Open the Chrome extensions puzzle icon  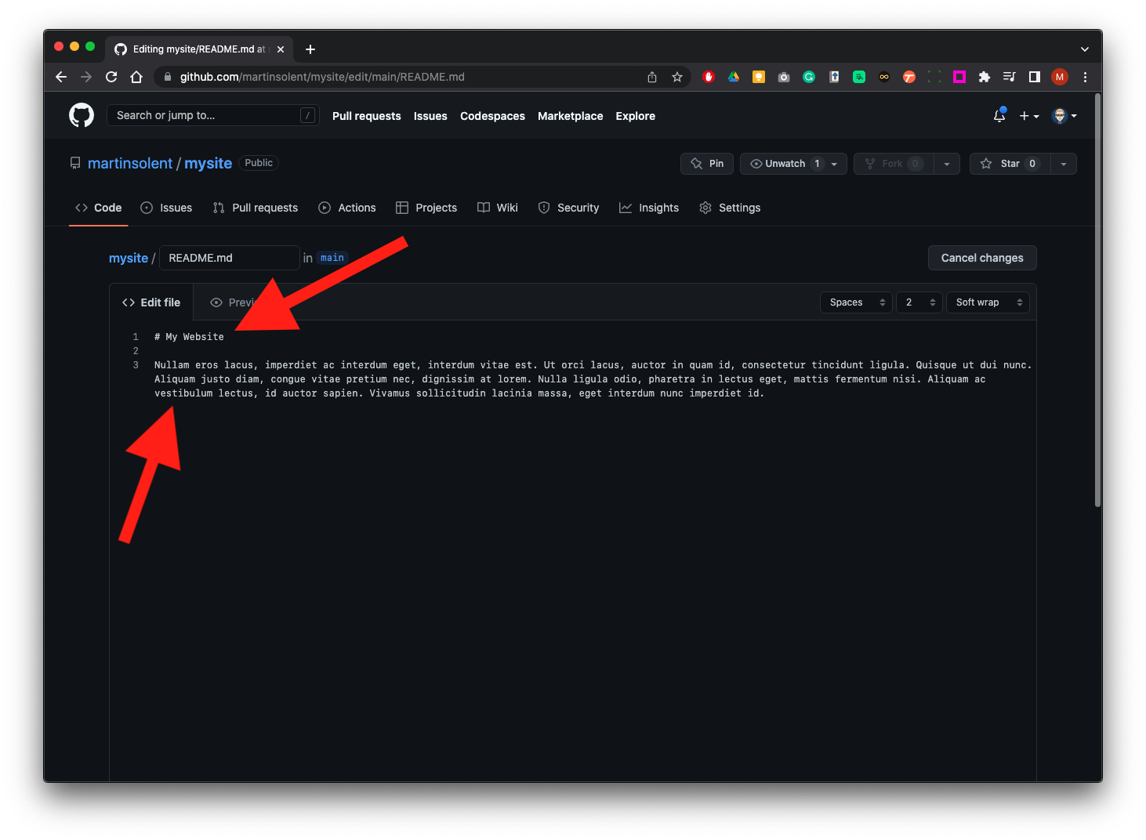tap(985, 77)
